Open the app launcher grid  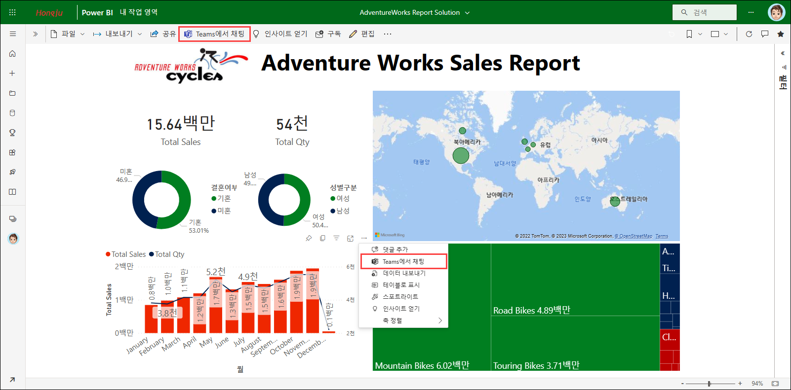pyautogui.click(x=12, y=12)
